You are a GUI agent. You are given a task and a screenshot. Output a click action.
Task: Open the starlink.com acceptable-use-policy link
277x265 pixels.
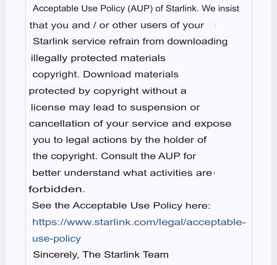pos(139,222)
